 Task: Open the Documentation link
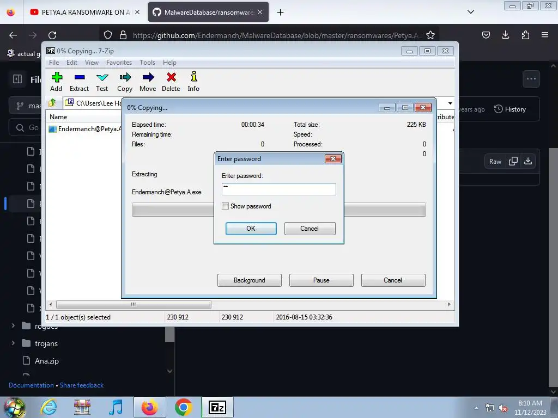coord(31,385)
